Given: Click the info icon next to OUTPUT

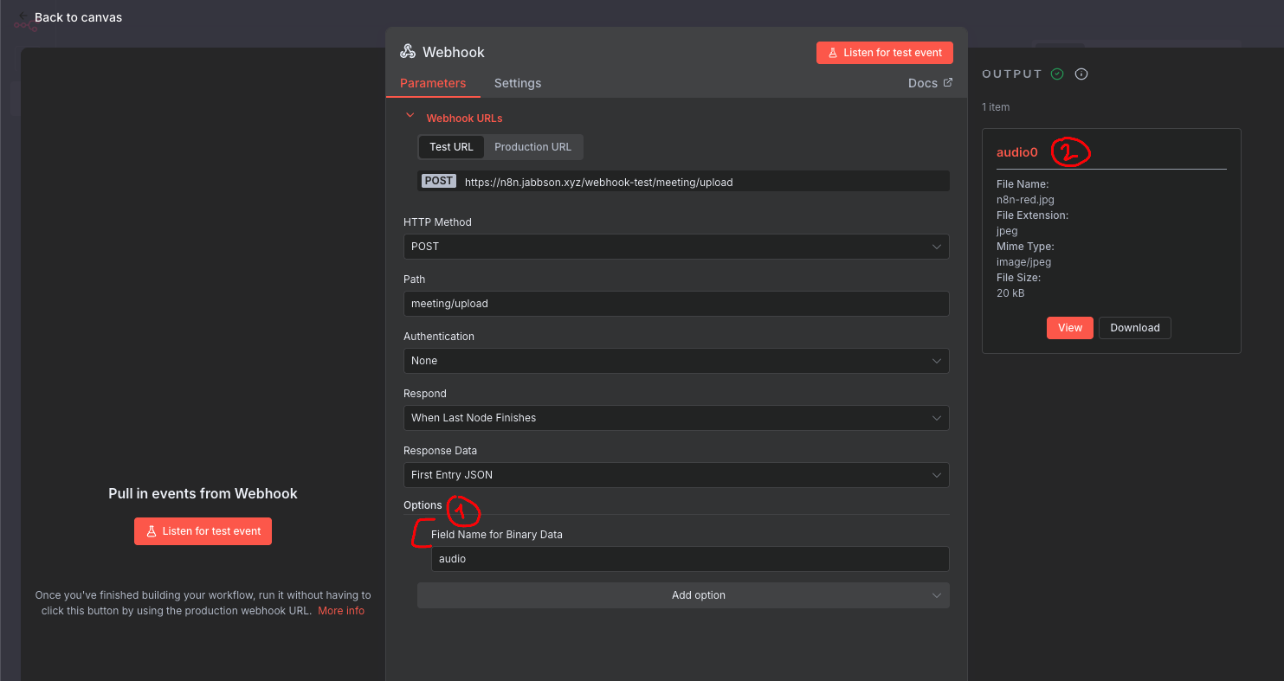Looking at the screenshot, I should tap(1081, 74).
